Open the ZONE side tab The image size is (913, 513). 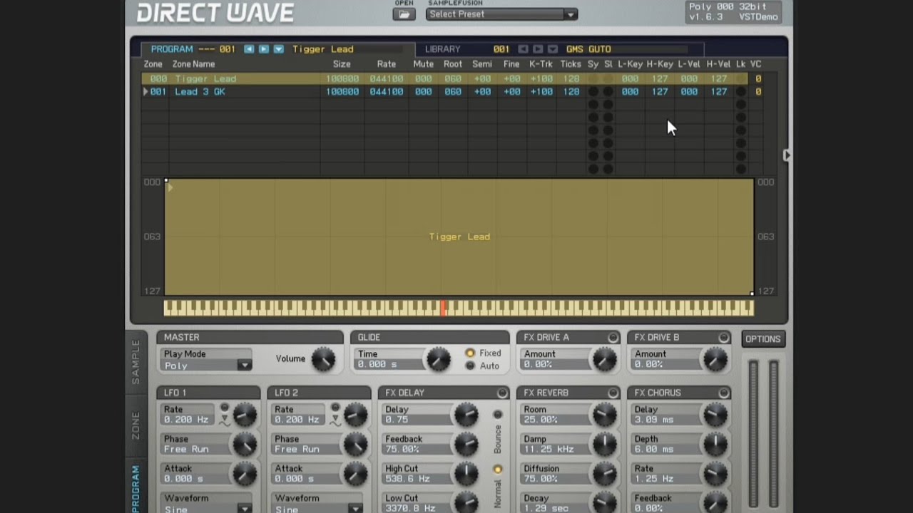136,425
